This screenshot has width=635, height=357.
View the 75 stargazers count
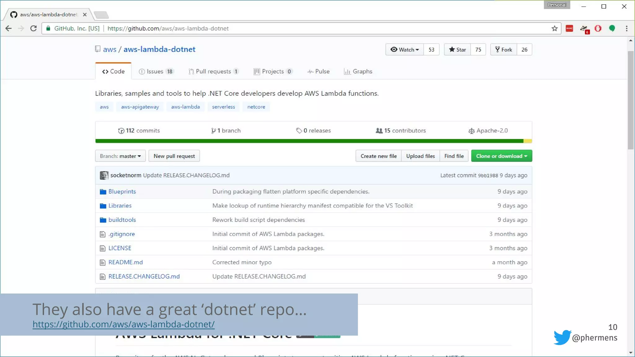point(478,50)
